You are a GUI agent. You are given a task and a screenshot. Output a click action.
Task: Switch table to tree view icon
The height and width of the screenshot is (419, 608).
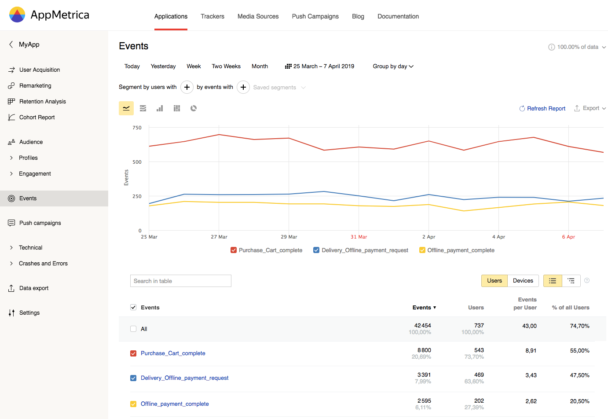click(571, 281)
